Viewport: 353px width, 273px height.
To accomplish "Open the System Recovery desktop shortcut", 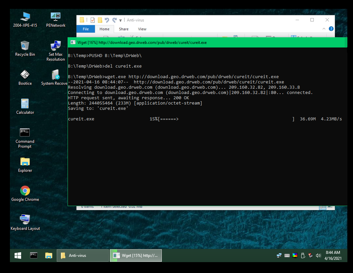I will [x=54, y=77].
